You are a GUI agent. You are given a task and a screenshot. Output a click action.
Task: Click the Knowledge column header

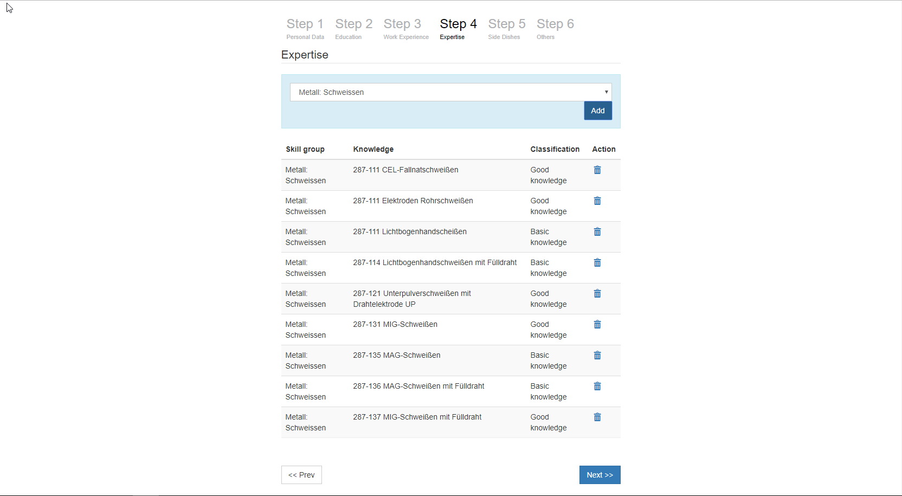click(x=373, y=149)
